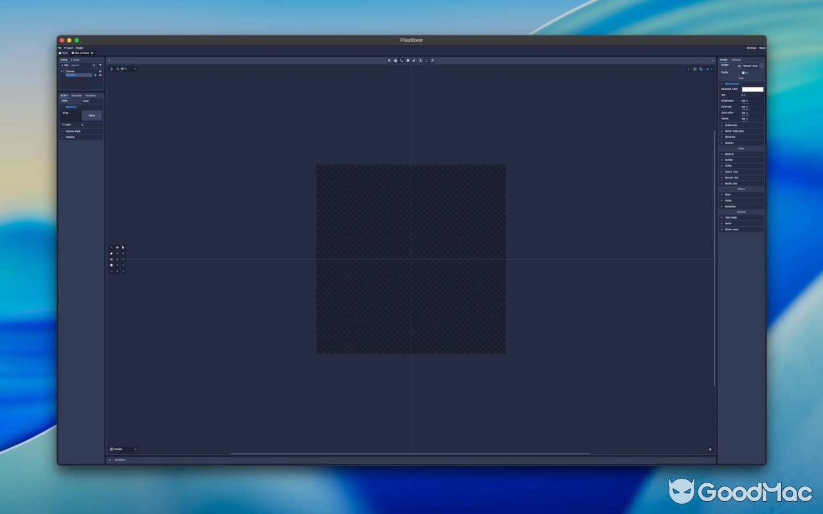Toggle the shader Enable checkbox
This screenshot has height=514, width=823.
click(x=743, y=73)
